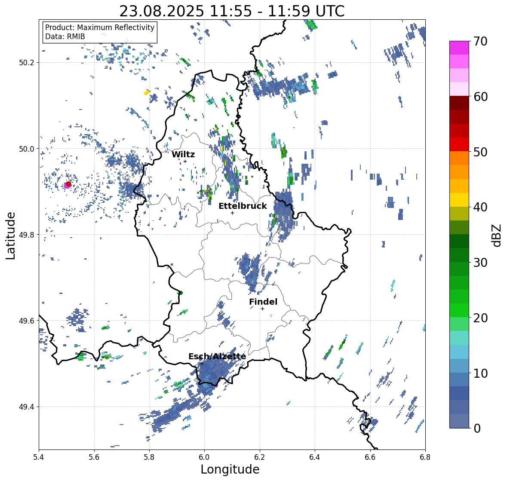Click the plot title timestamp 23.08.2025 11:55 - 11:59 UTC

[232, 11]
